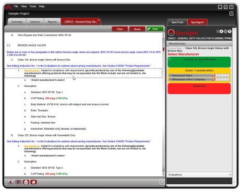This screenshot has height=191, width=241.
Task: Click second insert manufacturer's name placeholder
Action: coord(48,156)
